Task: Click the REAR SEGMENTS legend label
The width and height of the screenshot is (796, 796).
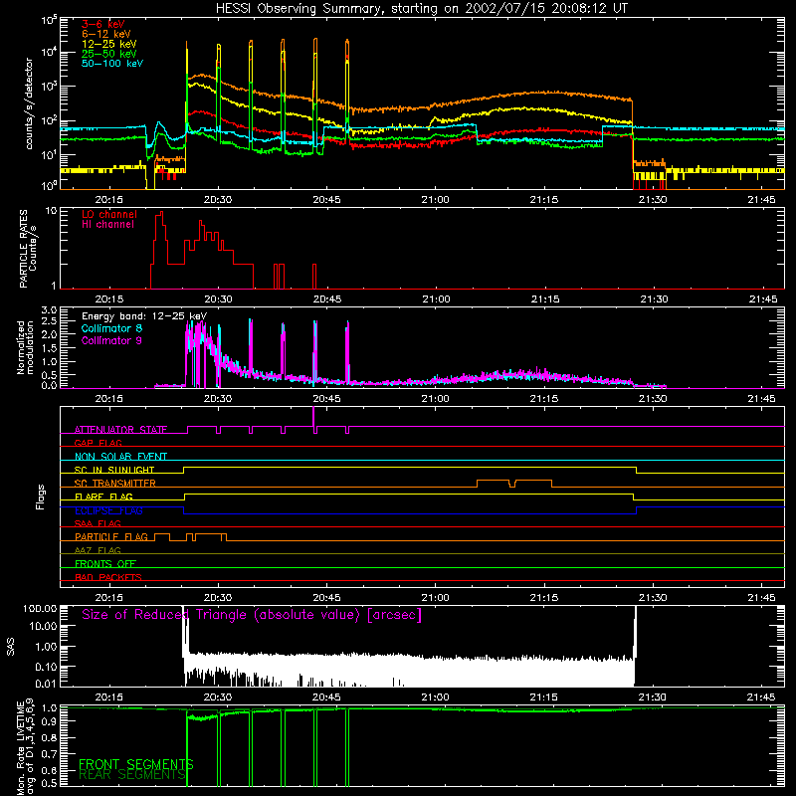Action: (x=133, y=774)
